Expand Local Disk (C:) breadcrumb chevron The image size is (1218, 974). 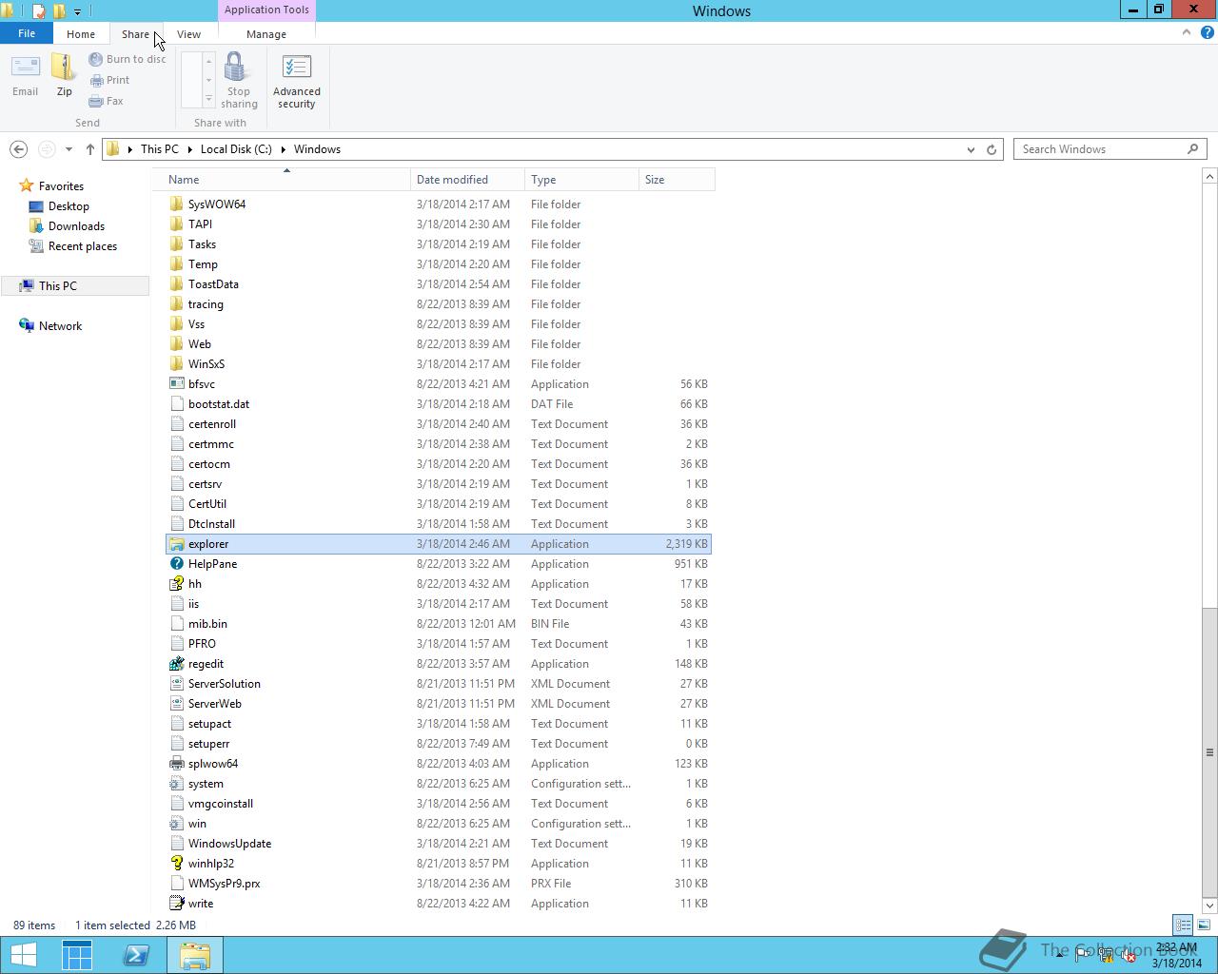coord(283,149)
